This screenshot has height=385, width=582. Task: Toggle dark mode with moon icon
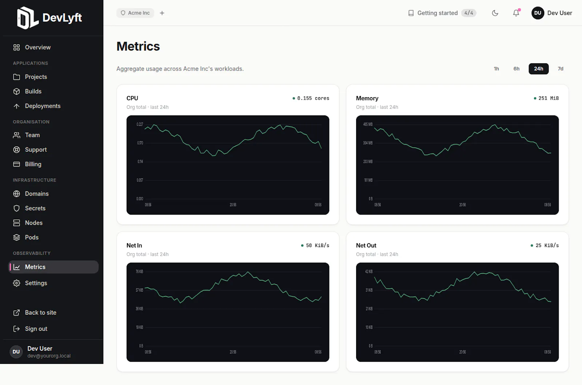pyautogui.click(x=495, y=13)
